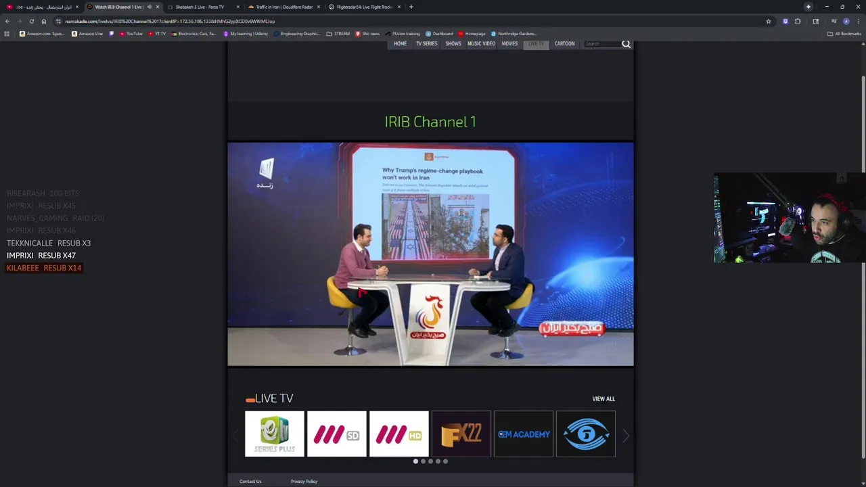
Task: Open the Contact Us footer link
Action: point(250,482)
